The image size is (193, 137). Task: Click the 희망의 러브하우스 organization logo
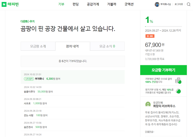coord(148,105)
